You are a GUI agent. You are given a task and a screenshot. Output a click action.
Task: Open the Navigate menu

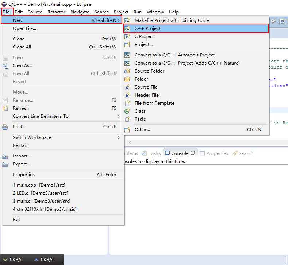click(80, 12)
